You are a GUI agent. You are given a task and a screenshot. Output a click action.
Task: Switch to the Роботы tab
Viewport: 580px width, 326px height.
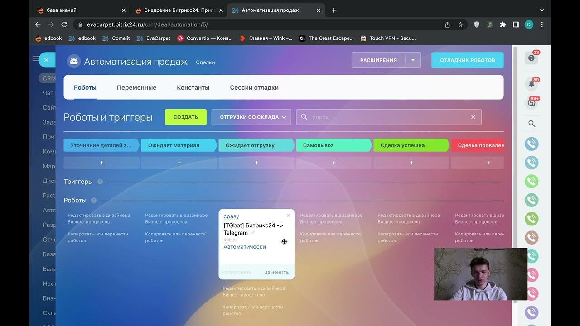(x=85, y=87)
